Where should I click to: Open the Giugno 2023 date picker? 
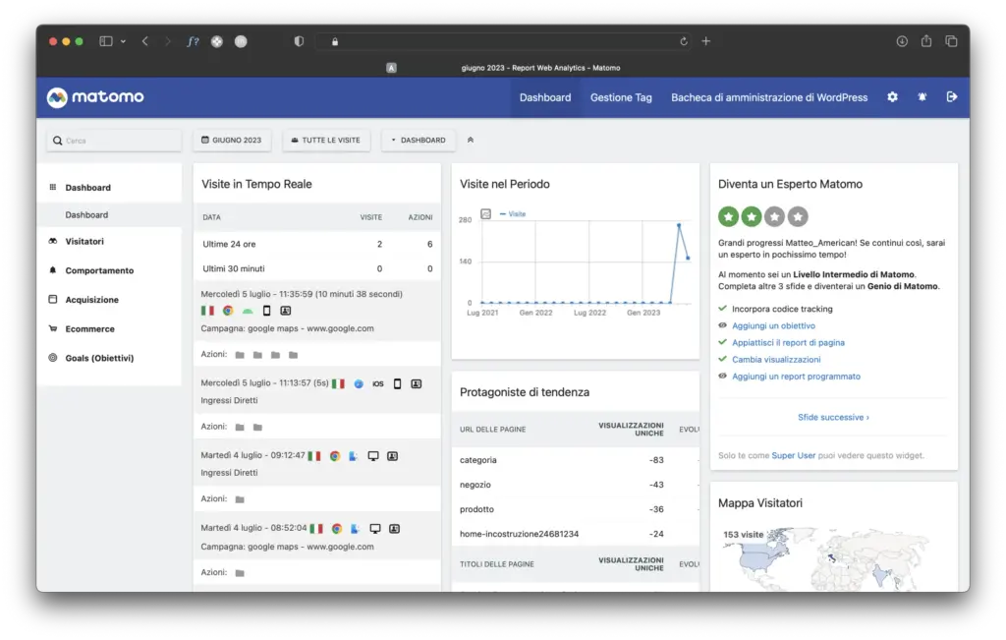point(232,141)
